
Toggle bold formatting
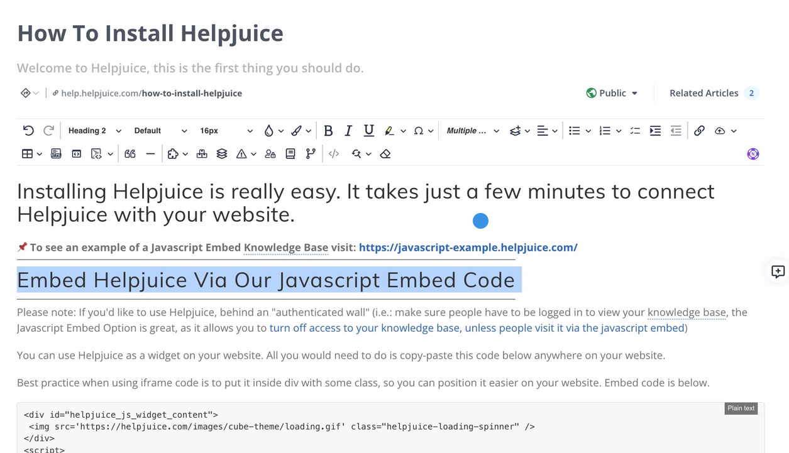pos(328,131)
